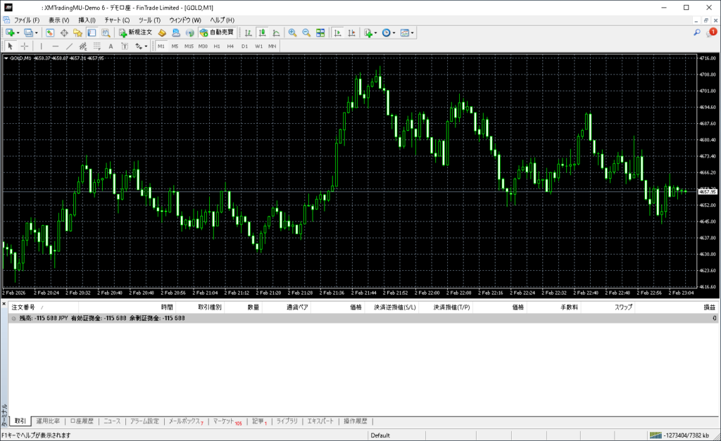
Task: Toggle the chart auto scroll button
Action: point(337,32)
